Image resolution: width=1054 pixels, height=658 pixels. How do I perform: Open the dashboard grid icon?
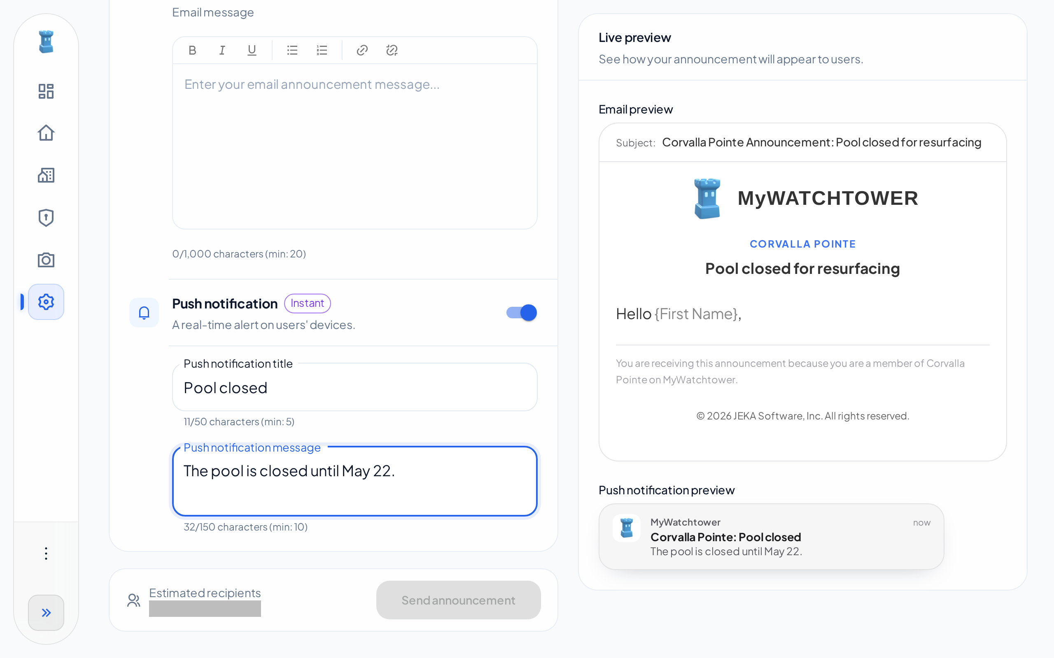tap(46, 91)
